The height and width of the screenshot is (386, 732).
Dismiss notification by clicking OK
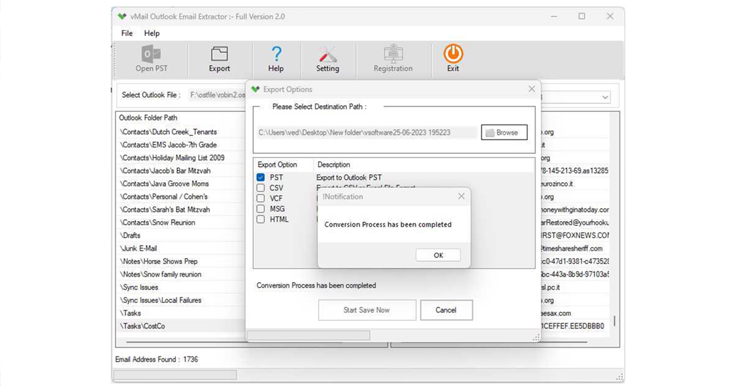[x=437, y=255]
